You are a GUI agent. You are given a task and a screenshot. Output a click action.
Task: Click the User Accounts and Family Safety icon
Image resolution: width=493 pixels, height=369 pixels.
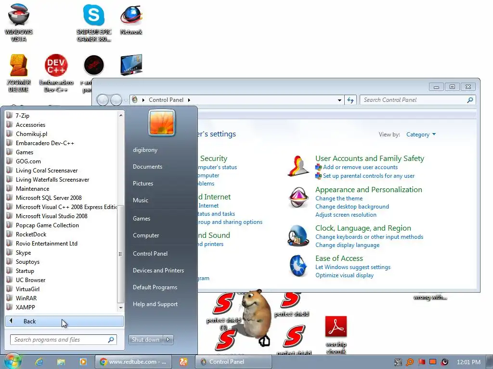pyautogui.click(x=298, y=166)
